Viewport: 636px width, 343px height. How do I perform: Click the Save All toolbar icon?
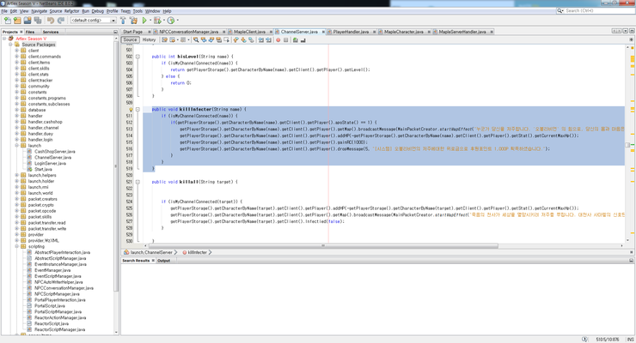point(38,20)
